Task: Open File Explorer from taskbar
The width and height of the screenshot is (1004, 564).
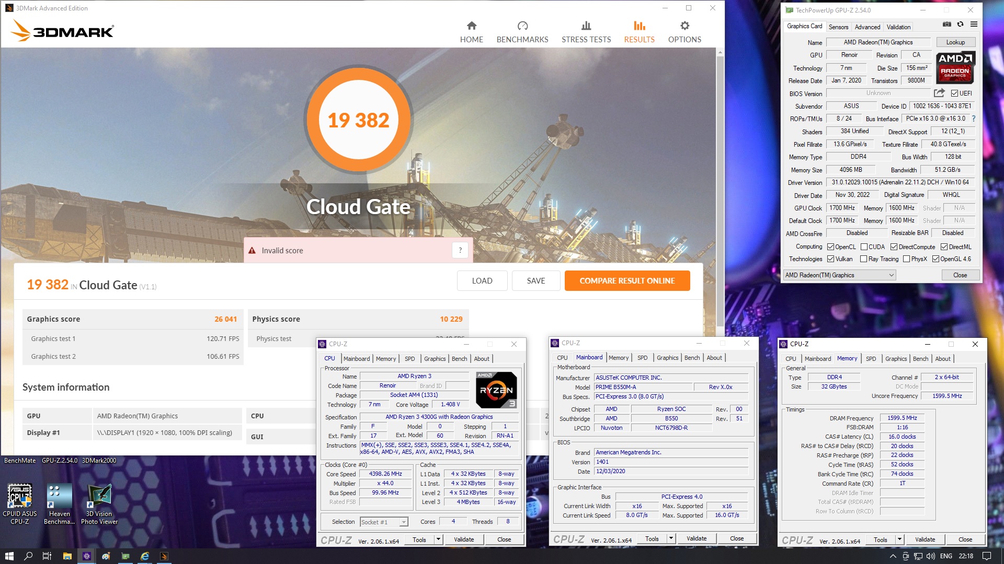Action: coord(67,556)
